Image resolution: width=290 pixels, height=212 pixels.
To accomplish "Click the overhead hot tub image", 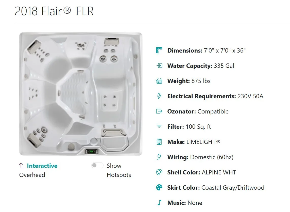I will tap(81, 94).
